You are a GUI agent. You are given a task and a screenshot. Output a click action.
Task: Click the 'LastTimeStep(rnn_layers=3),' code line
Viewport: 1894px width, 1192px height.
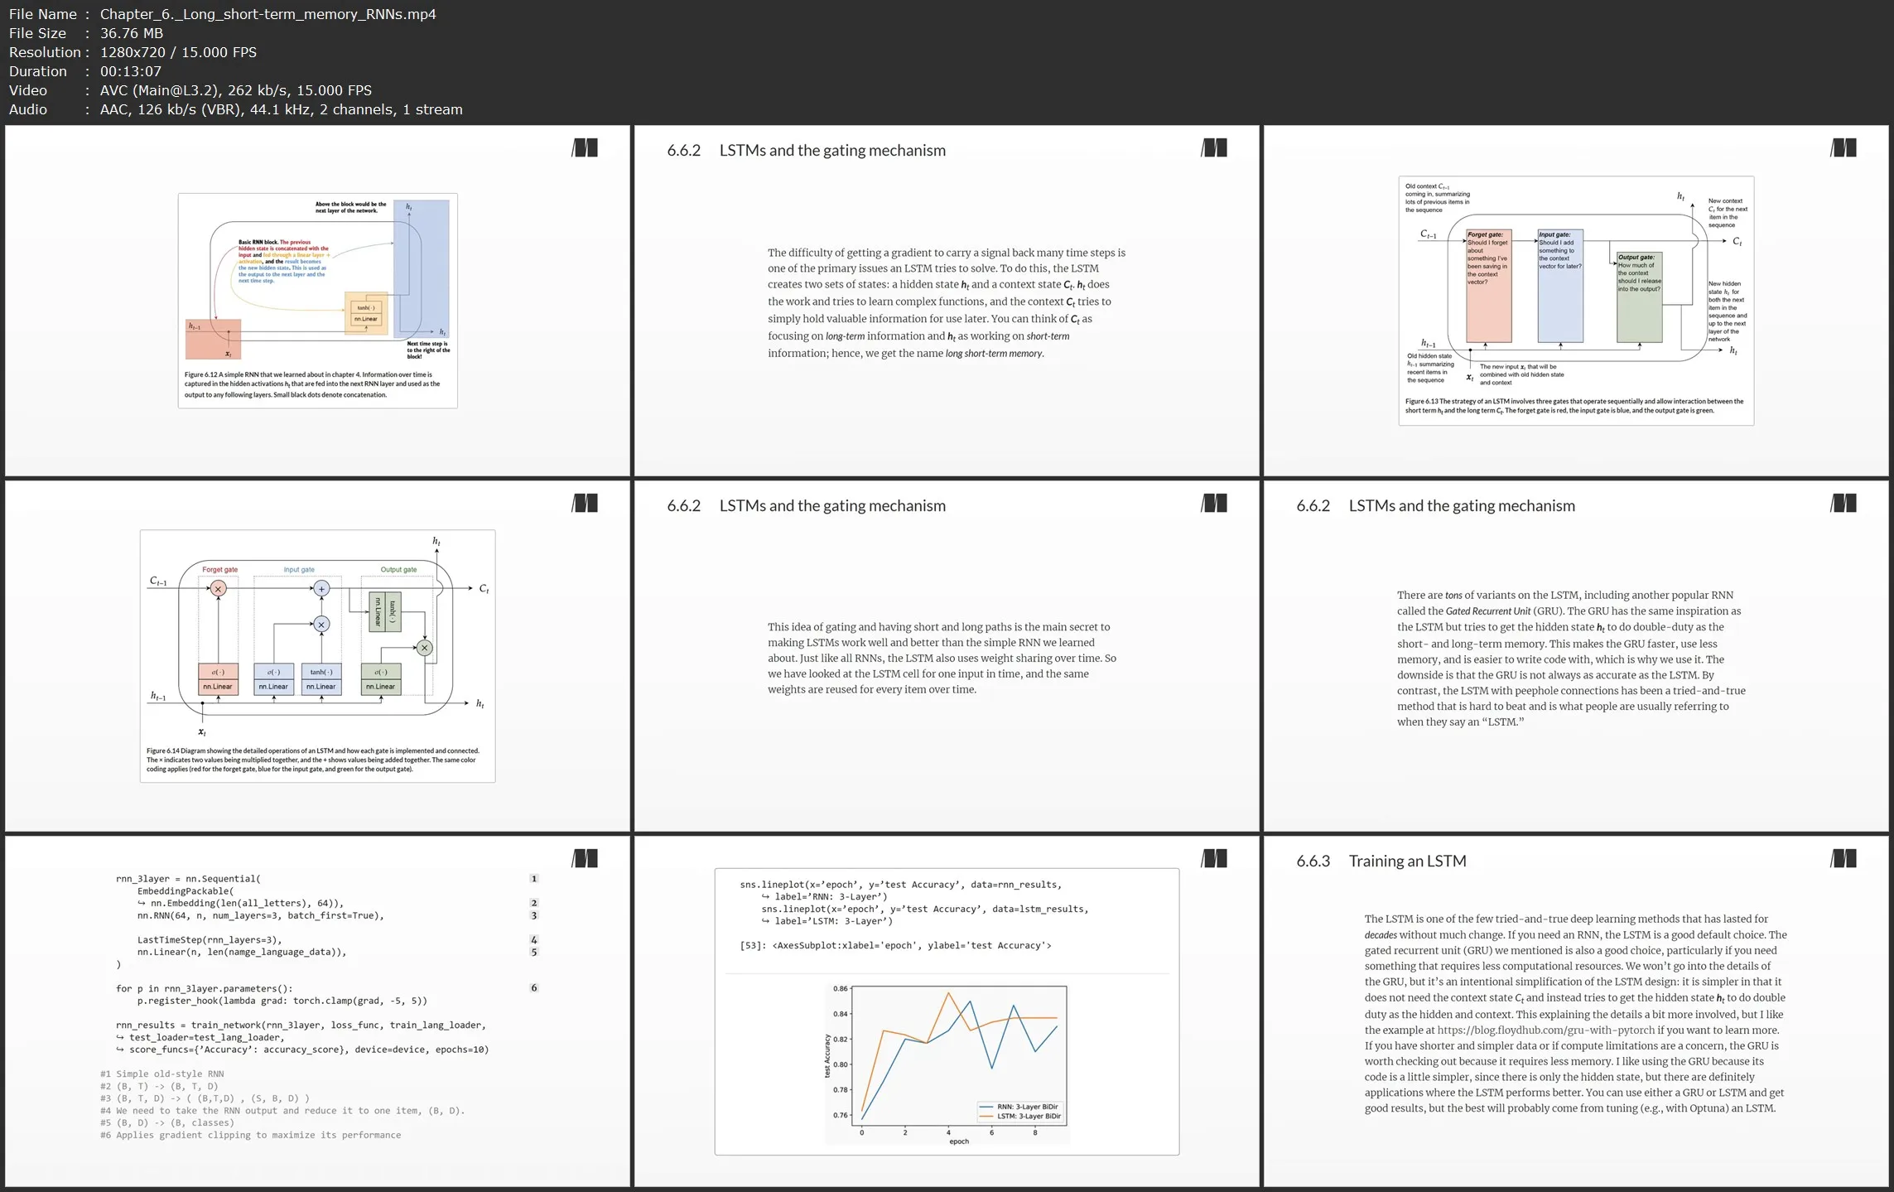(210, 940)
